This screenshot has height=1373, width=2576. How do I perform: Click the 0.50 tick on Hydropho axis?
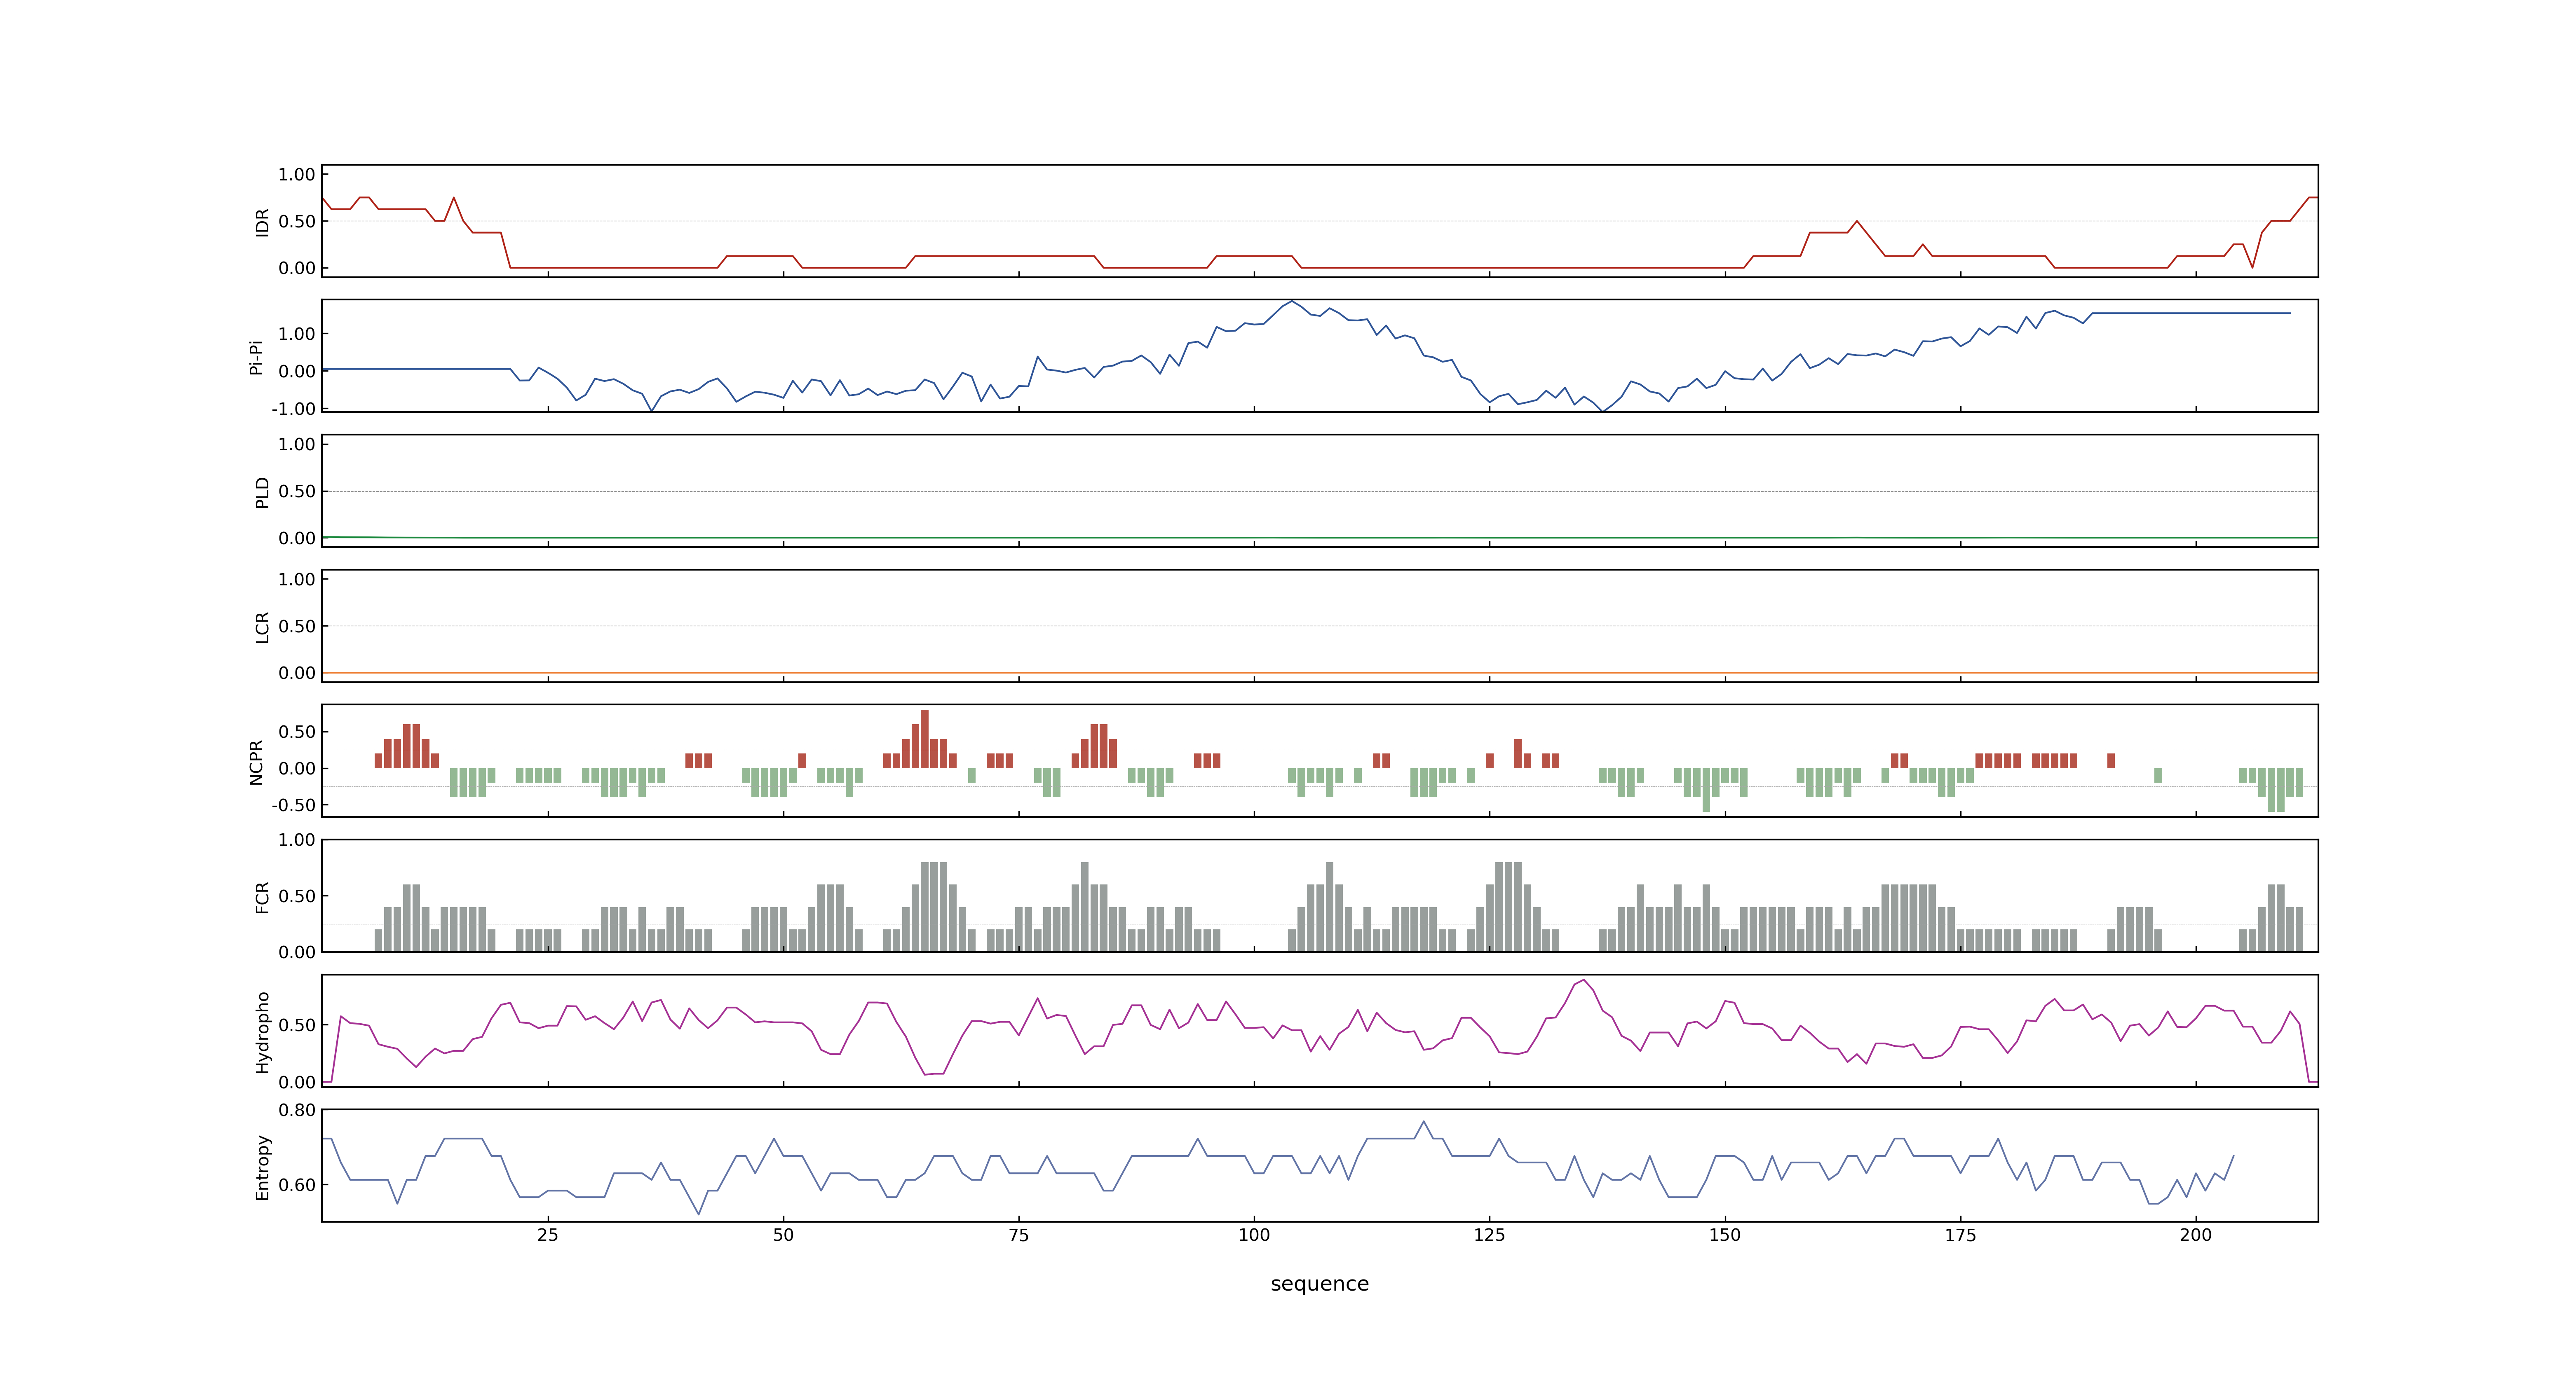point(297,1025)
